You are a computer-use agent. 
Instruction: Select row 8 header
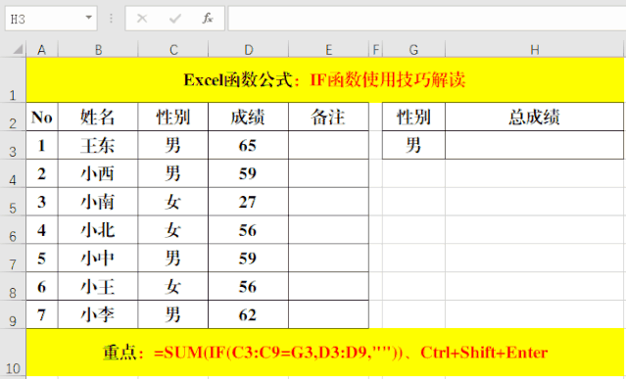point(13,286)
